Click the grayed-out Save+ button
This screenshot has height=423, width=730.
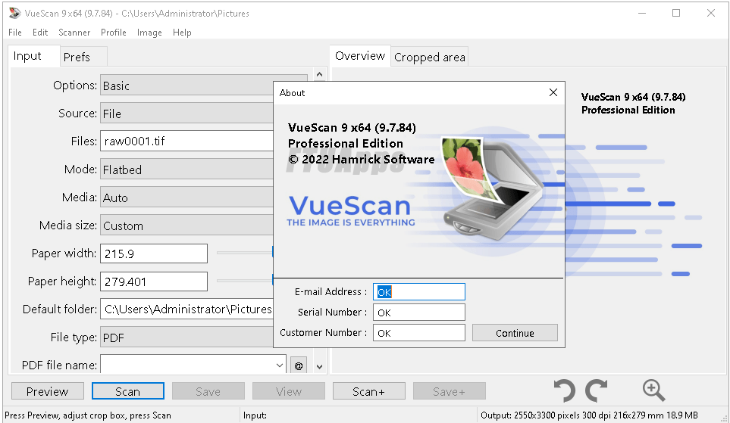pyautogui.click(x=450, y=391)
